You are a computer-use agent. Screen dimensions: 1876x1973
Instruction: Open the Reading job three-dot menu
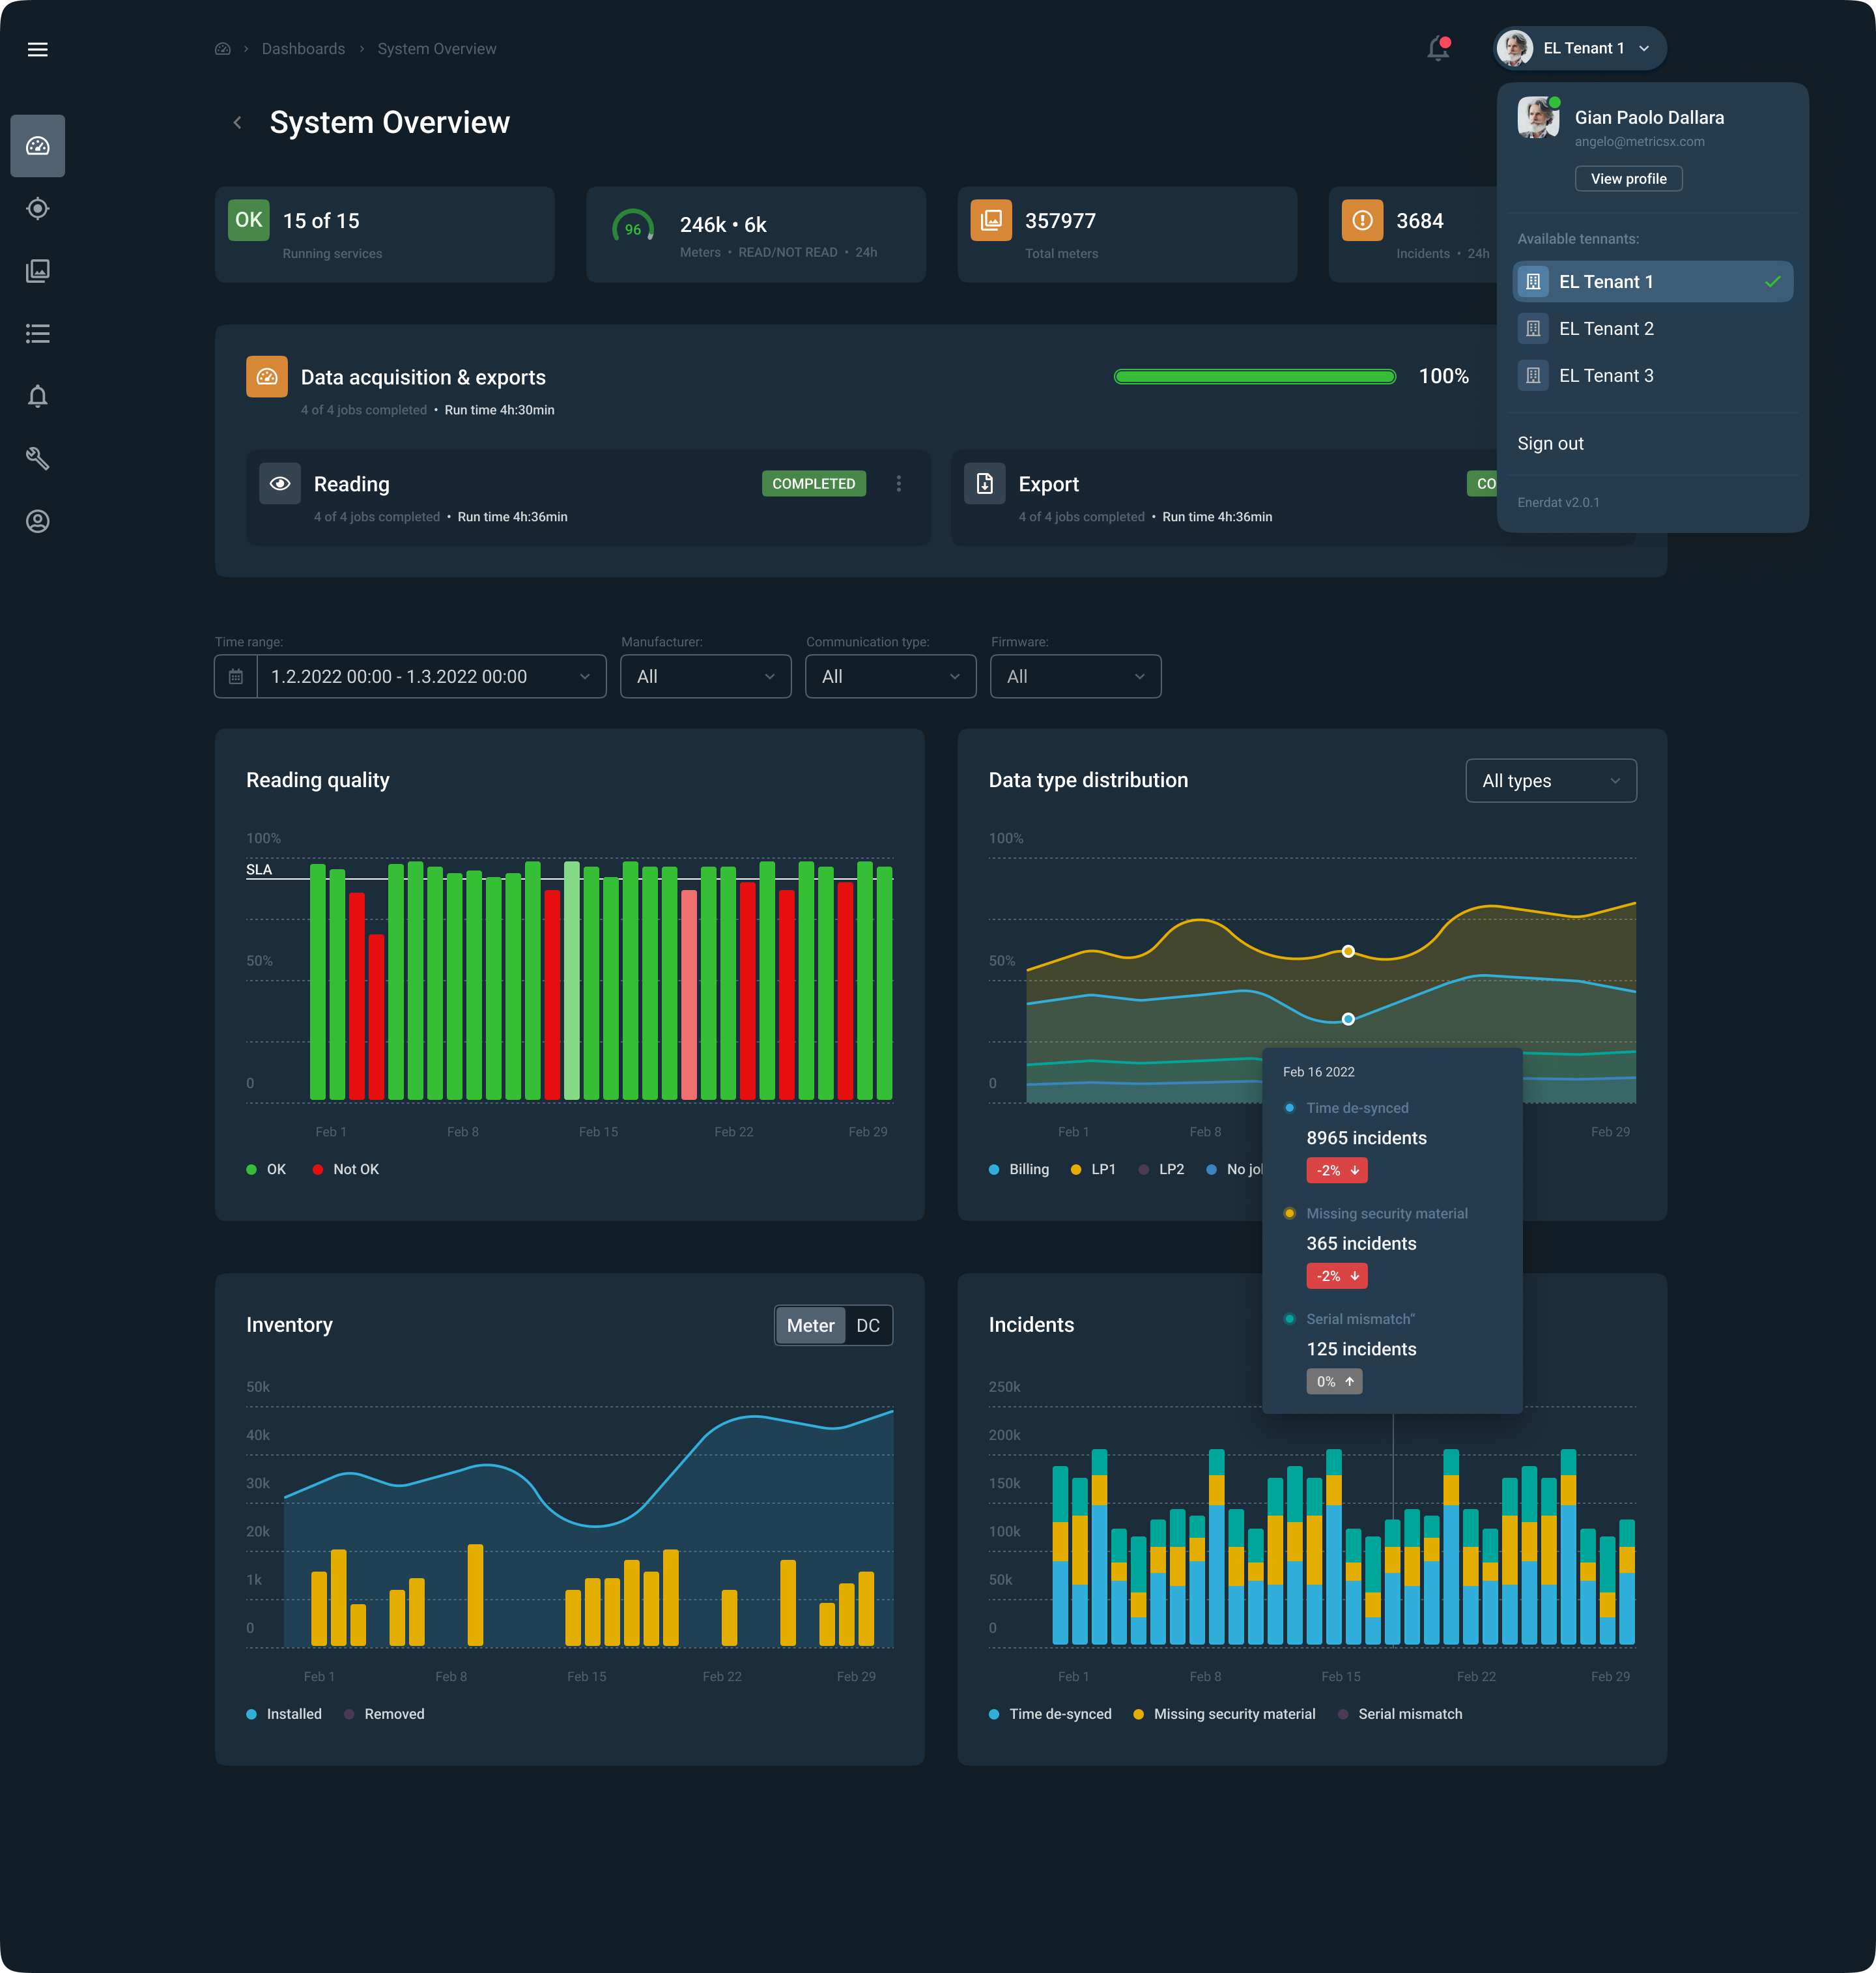[x=898, y=484]
